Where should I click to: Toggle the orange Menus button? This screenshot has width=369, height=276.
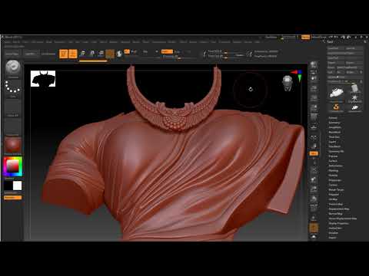305,38
